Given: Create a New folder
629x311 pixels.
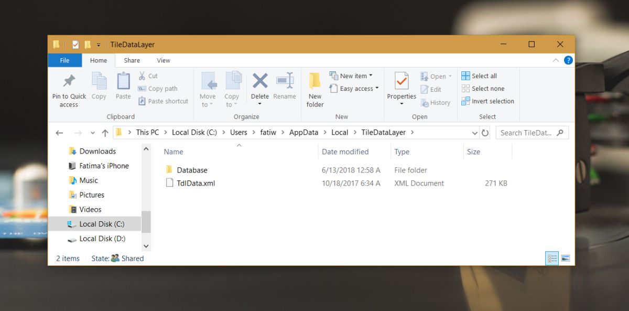Looking at the screenshot, I should pyautogui.click(x=315, y=90).
